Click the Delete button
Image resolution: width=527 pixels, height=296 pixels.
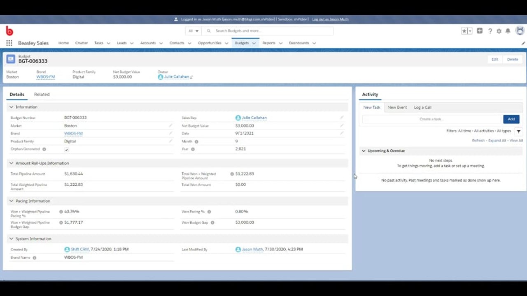pyautogui.click(x=513, y=59)
